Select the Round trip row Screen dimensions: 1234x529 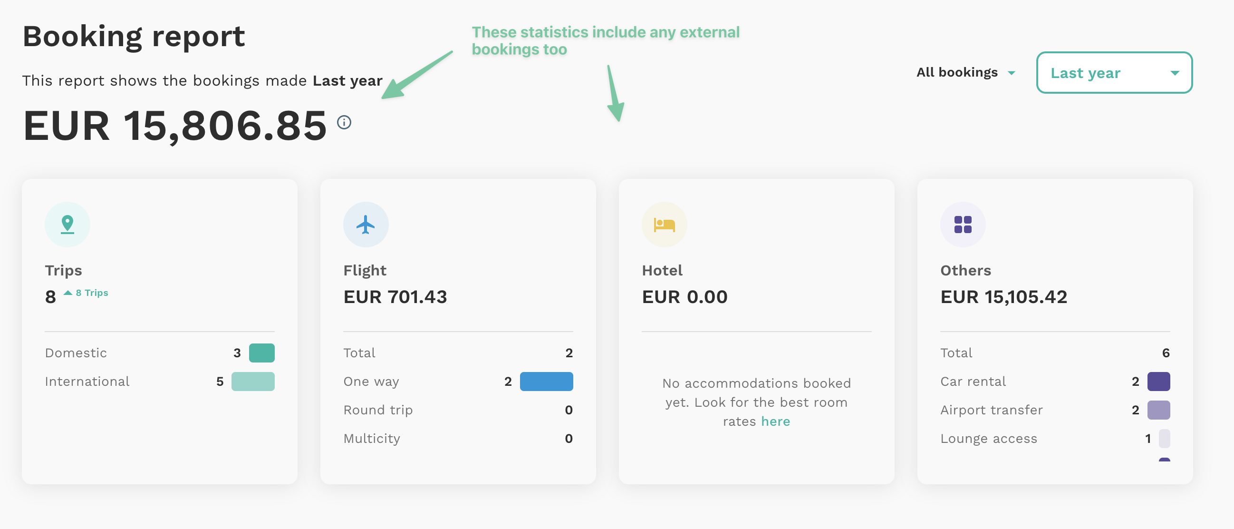[x=458, y=410]
